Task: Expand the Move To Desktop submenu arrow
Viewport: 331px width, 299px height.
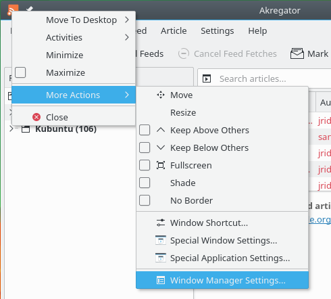Action: [127, 20]
